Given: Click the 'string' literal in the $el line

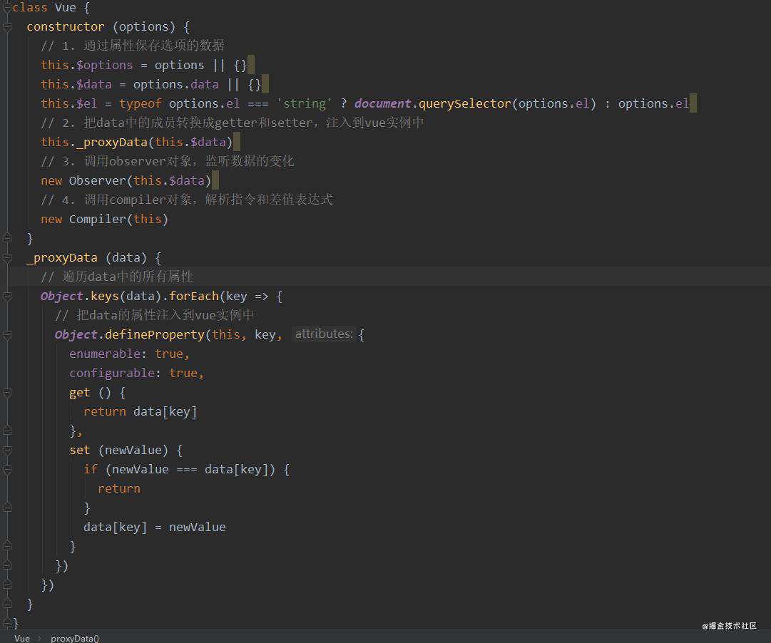Looking at the screenshot, I should click(305, 104).
